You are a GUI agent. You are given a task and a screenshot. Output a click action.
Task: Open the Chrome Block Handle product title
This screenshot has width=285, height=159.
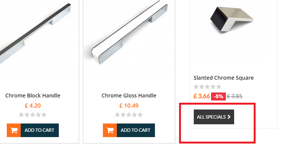click(x=33, y=96)
